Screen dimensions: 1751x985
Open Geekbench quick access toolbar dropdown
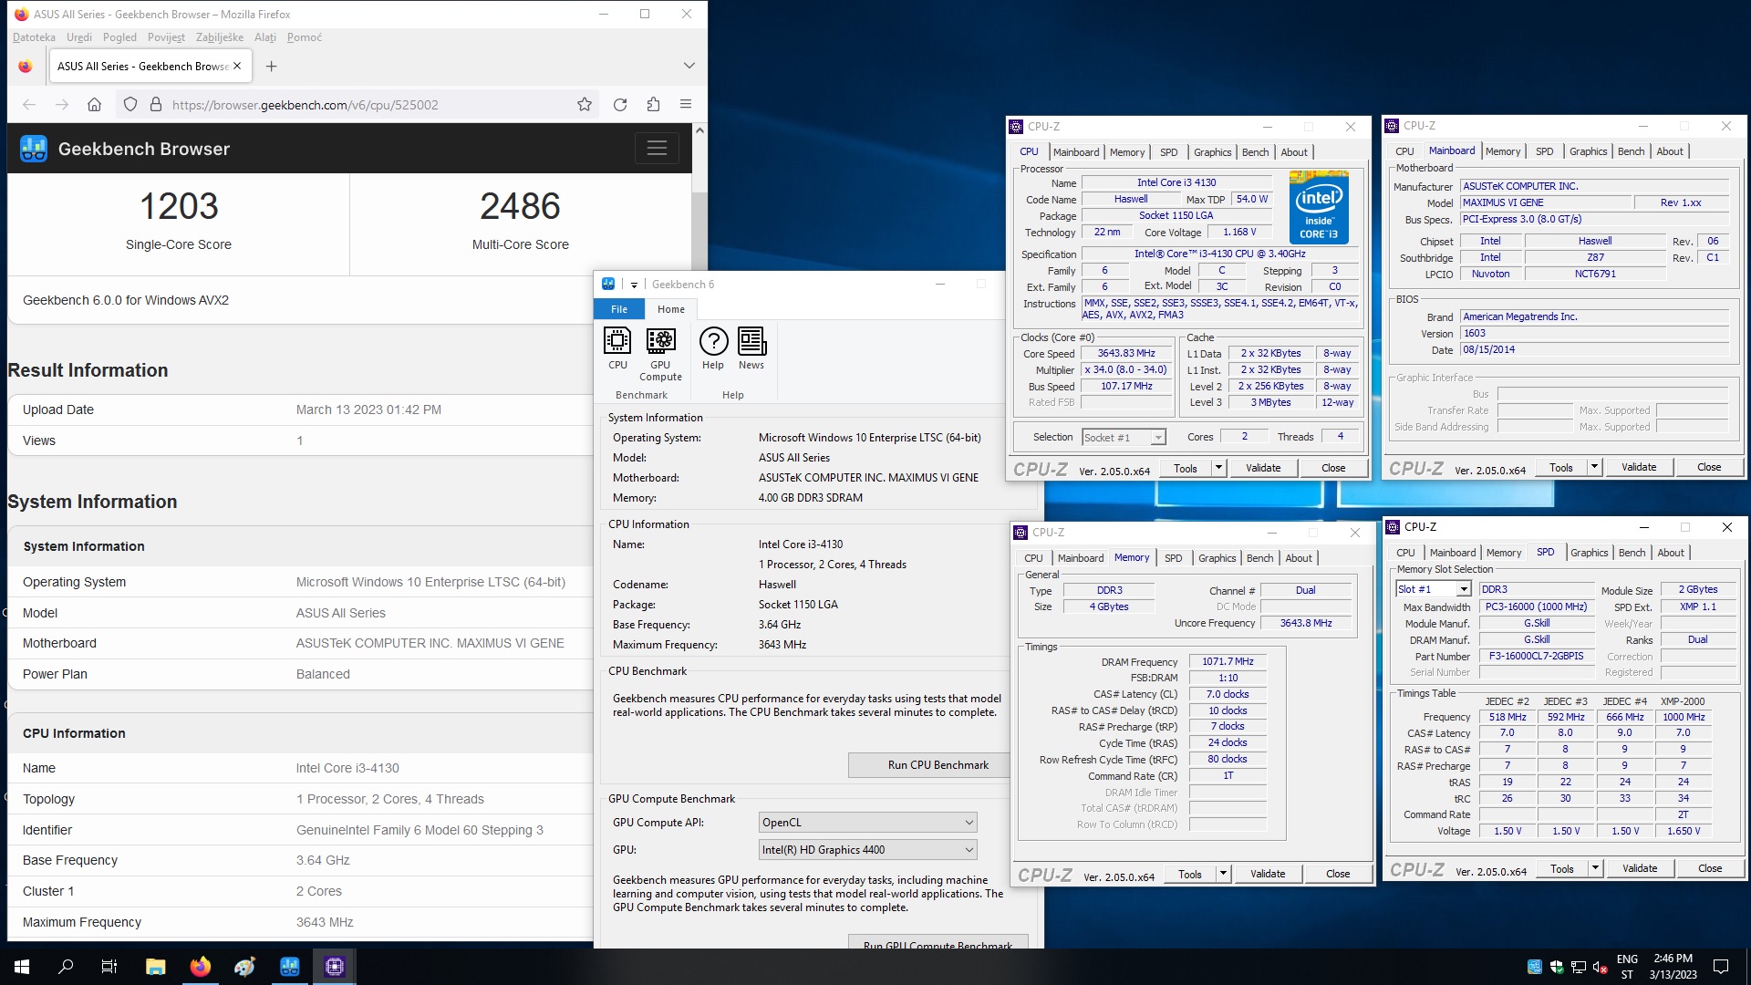click(x=634, y=285)
